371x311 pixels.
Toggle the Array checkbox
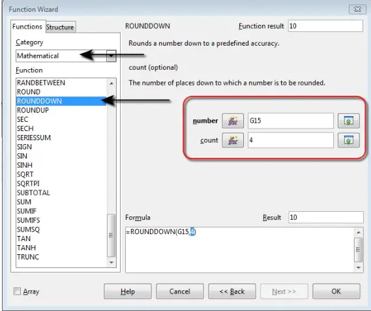(17, 291)
